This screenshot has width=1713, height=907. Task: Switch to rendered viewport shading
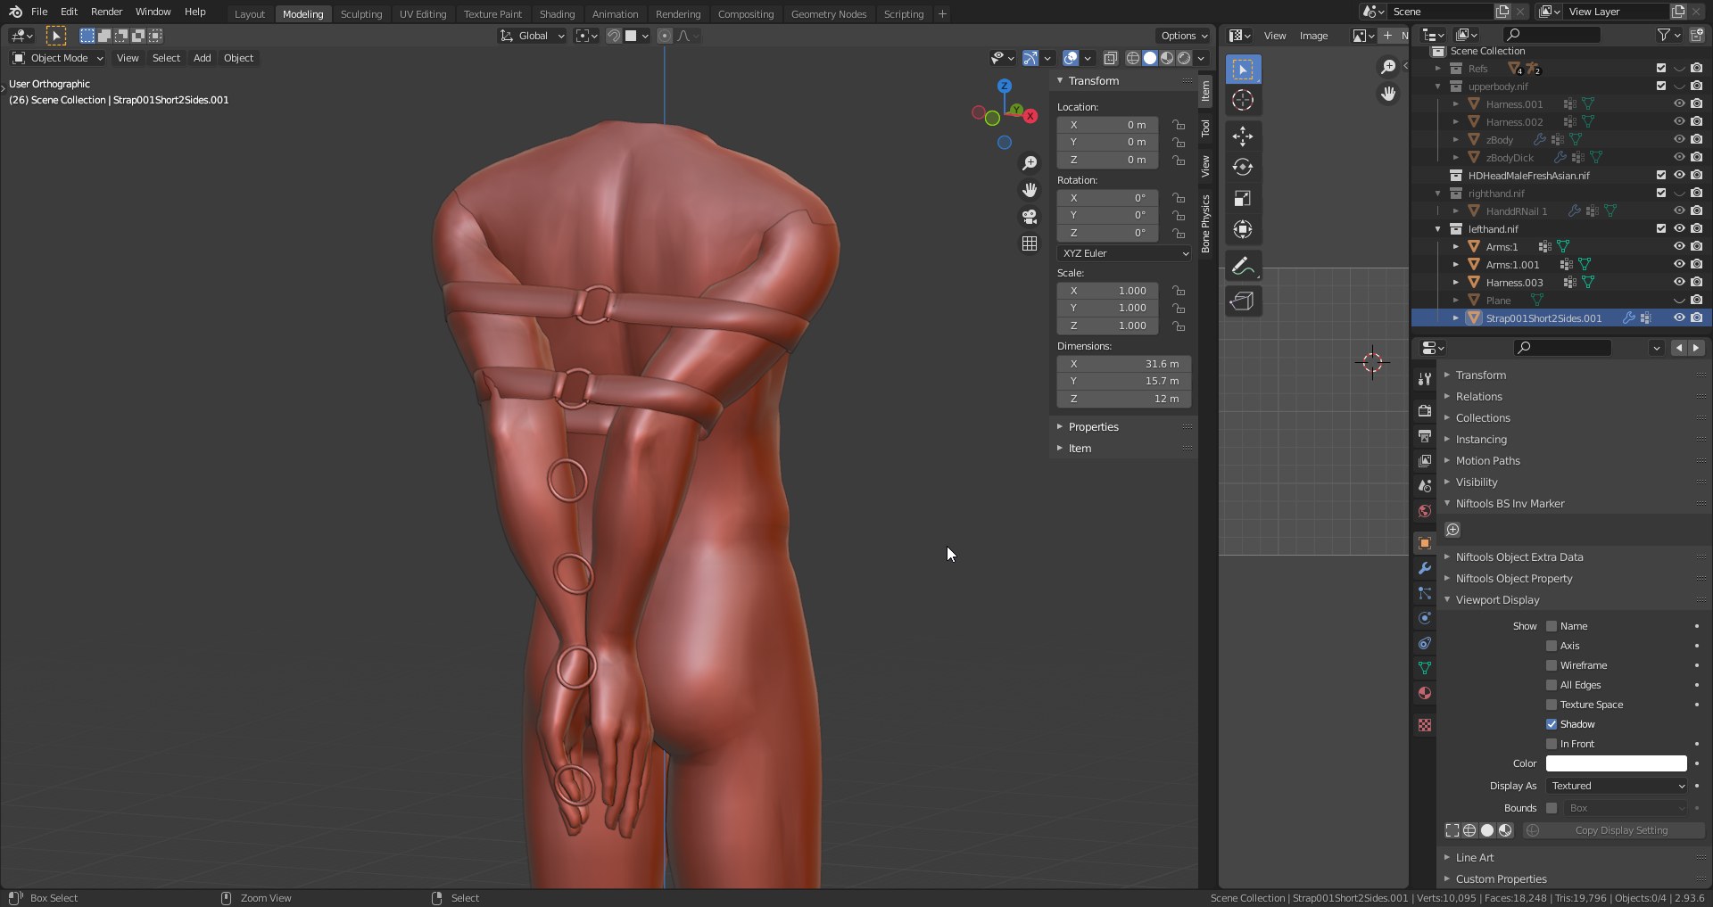tap(1184, 58)
